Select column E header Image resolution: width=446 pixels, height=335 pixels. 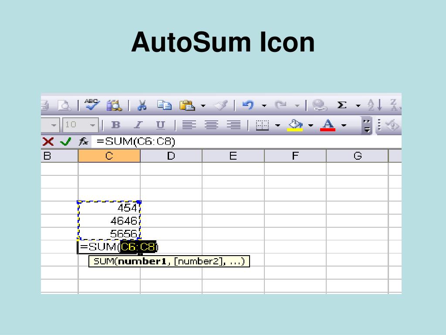click(x=233, y=156)
